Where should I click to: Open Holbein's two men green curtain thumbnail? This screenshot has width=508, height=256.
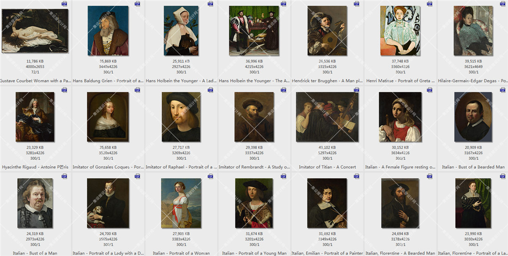(x=254, y=30)
